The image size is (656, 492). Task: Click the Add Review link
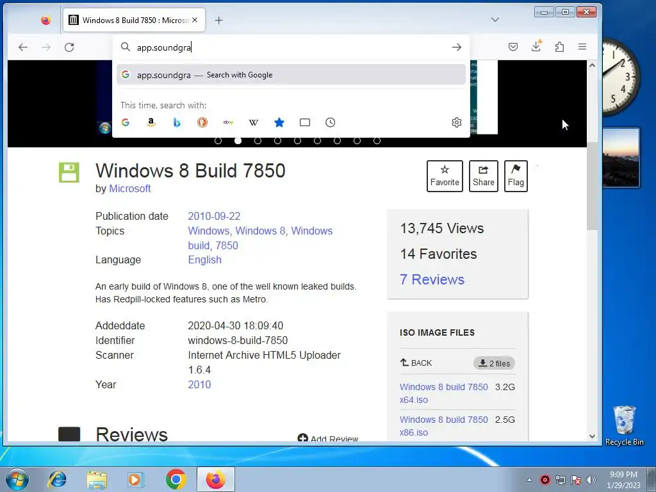point(328,438)
